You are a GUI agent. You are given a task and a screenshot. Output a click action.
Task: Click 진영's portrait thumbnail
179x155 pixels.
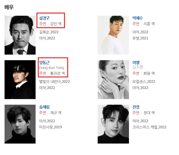point(113,124)
